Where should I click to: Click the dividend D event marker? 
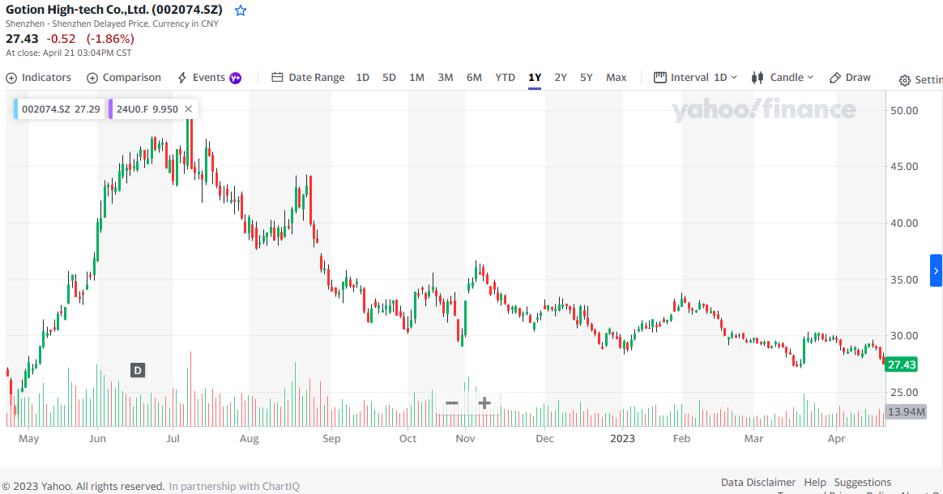[x=138, y=370]
